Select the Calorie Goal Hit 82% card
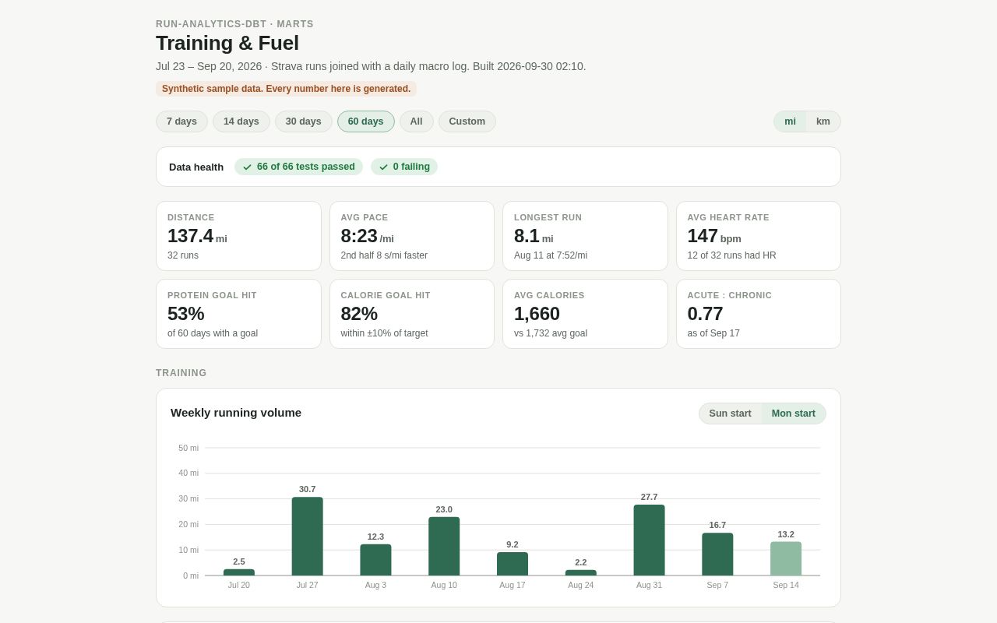The image size is (997, 623). (x=412, y=314)
